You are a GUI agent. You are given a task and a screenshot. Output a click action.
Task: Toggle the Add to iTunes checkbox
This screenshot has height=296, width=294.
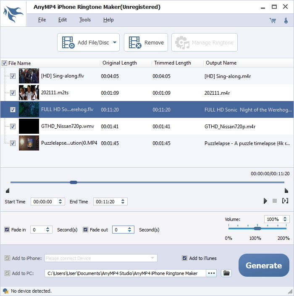pos(184,258)
